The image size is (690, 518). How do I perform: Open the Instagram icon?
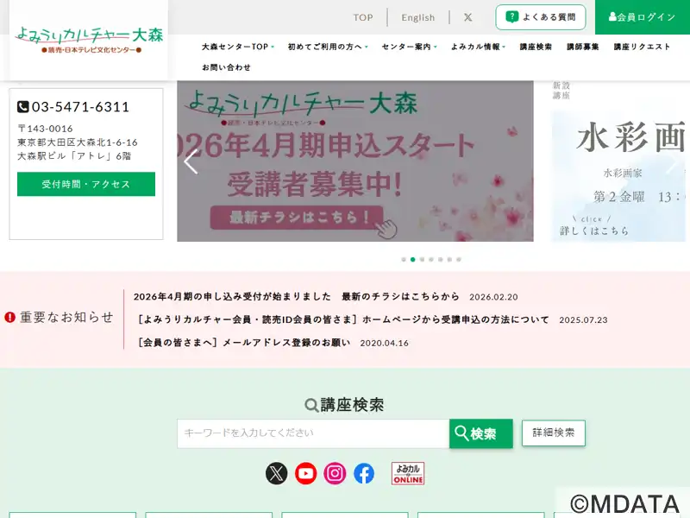(x=335, y=473)
